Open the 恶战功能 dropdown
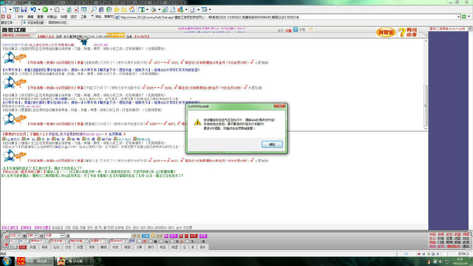 pyautogui.click(x=59, y=241)
